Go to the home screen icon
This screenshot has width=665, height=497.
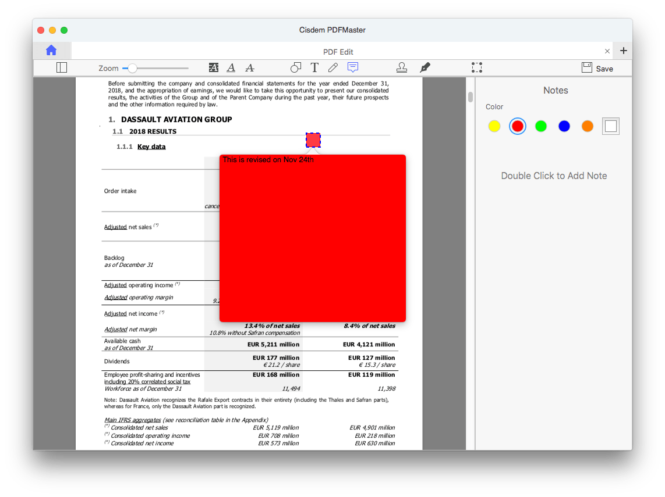[51, 51]
